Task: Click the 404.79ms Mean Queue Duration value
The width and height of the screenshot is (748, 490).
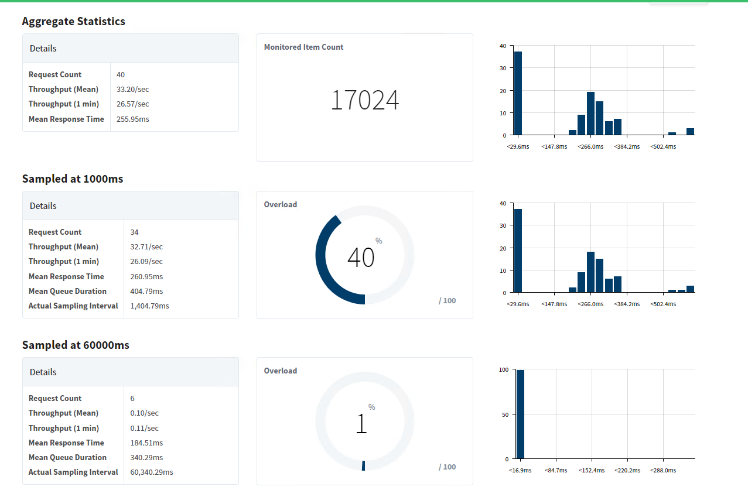Action: (x=146, y=291)
